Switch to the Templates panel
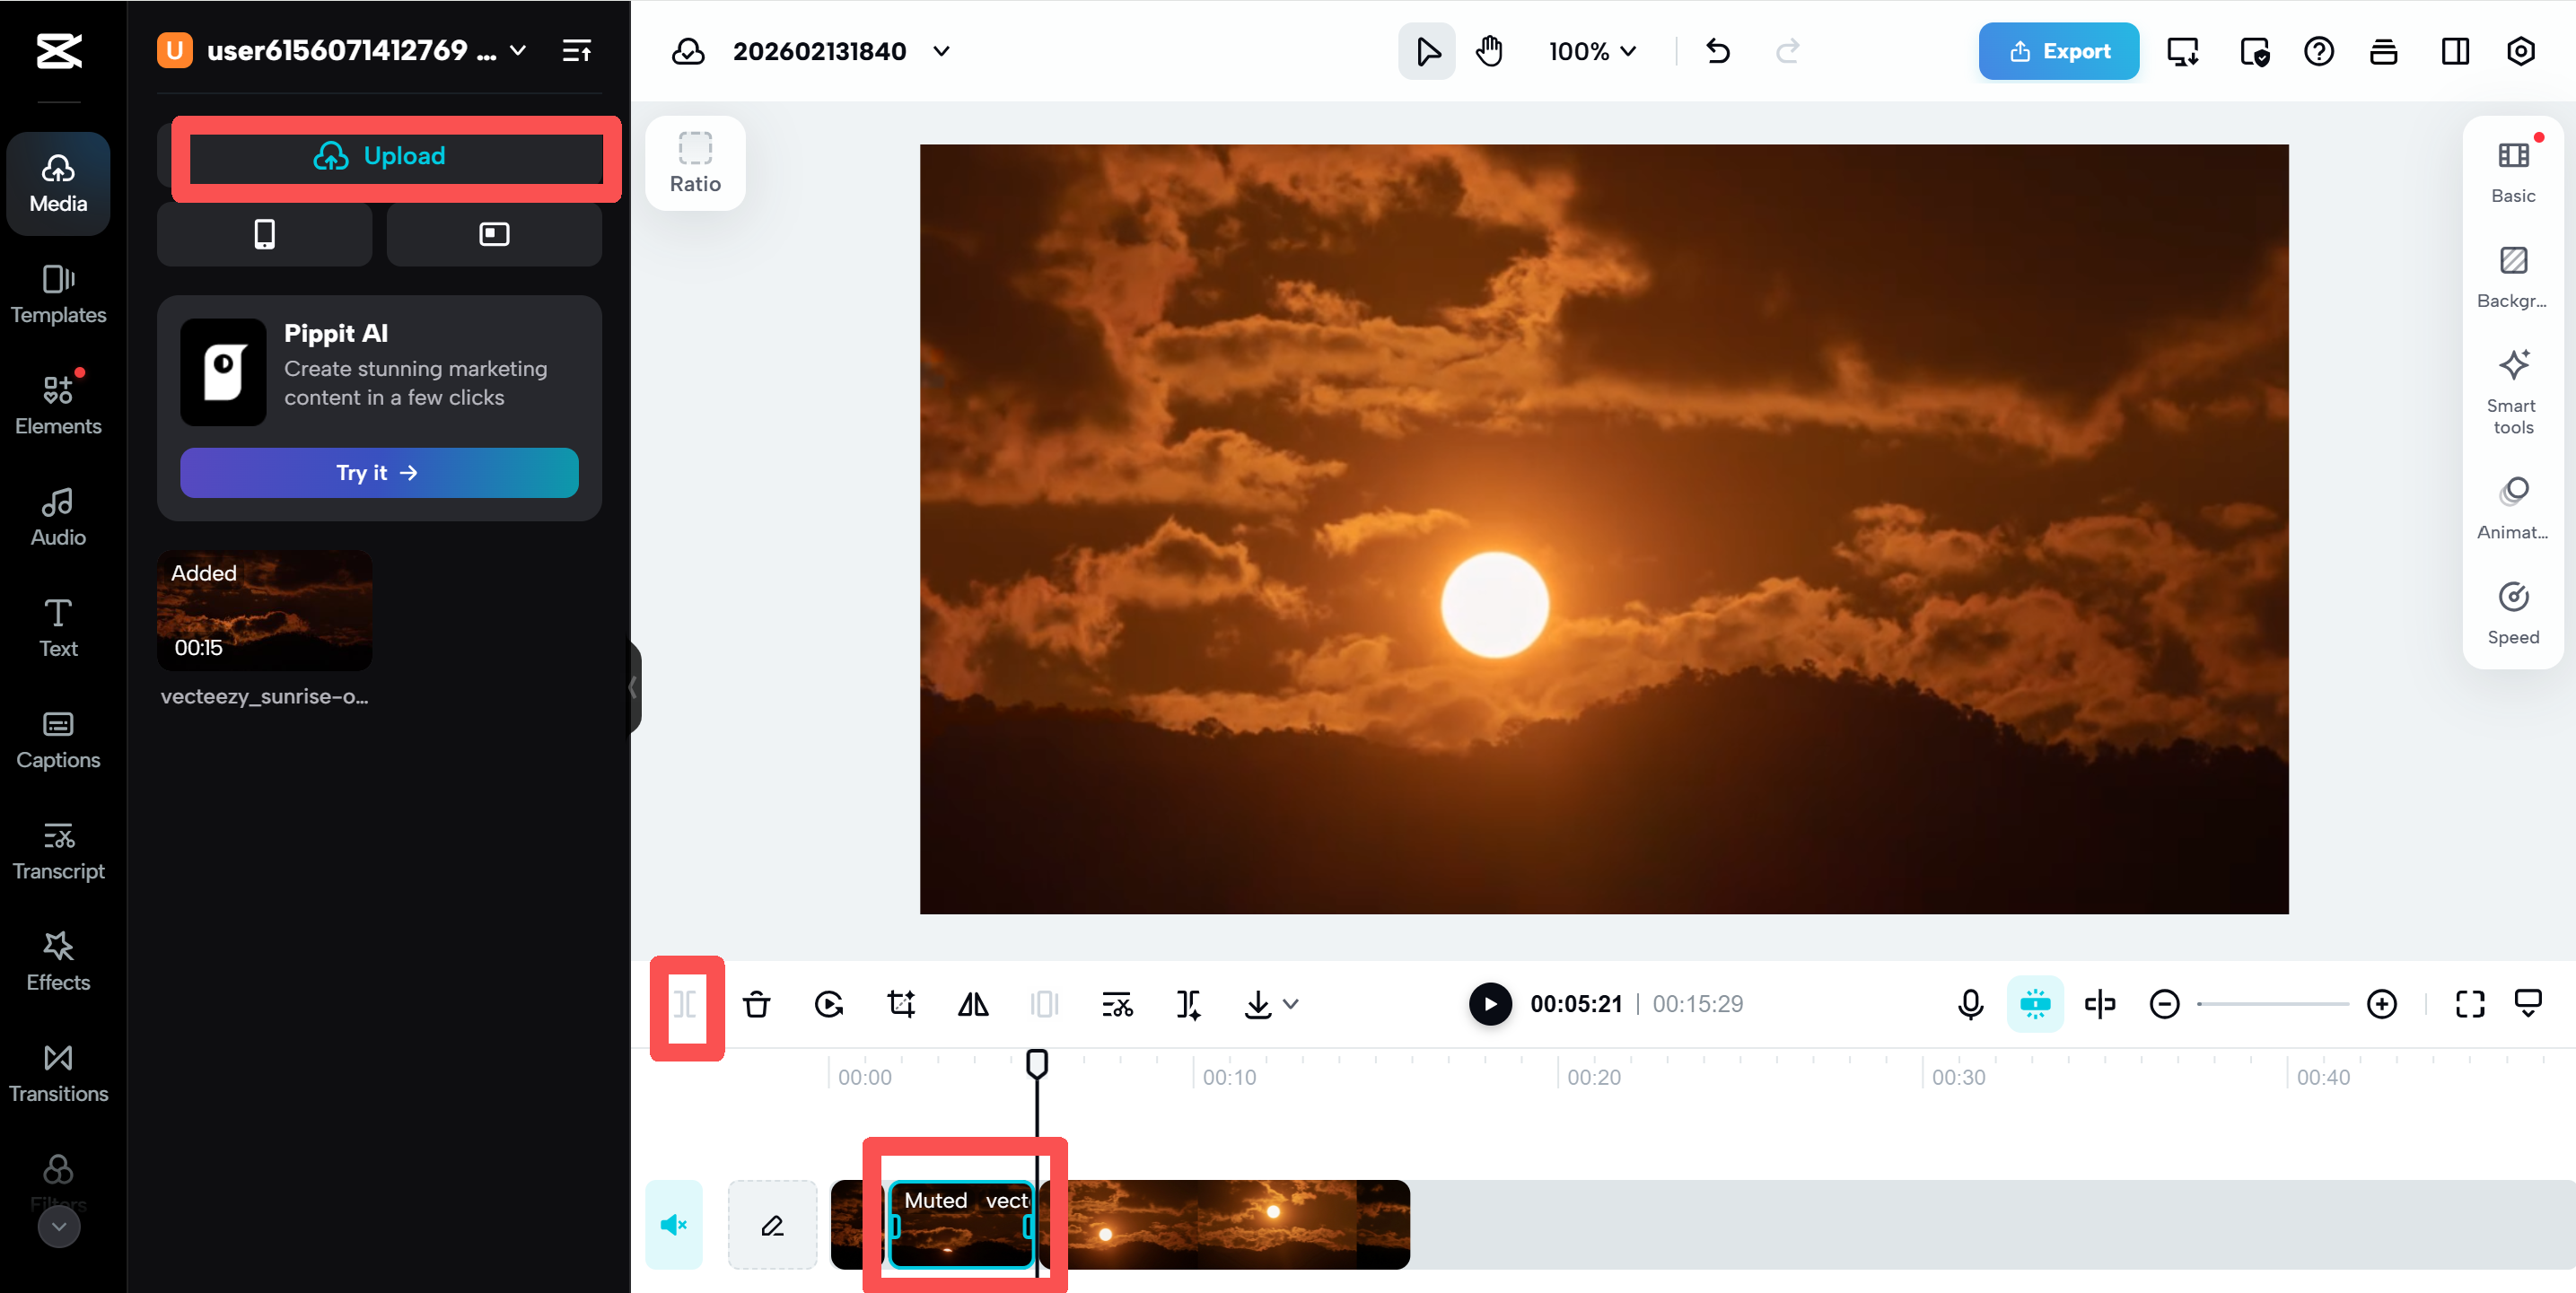Viewport: 2576px width, 1293px height. [x=57, y=294]
